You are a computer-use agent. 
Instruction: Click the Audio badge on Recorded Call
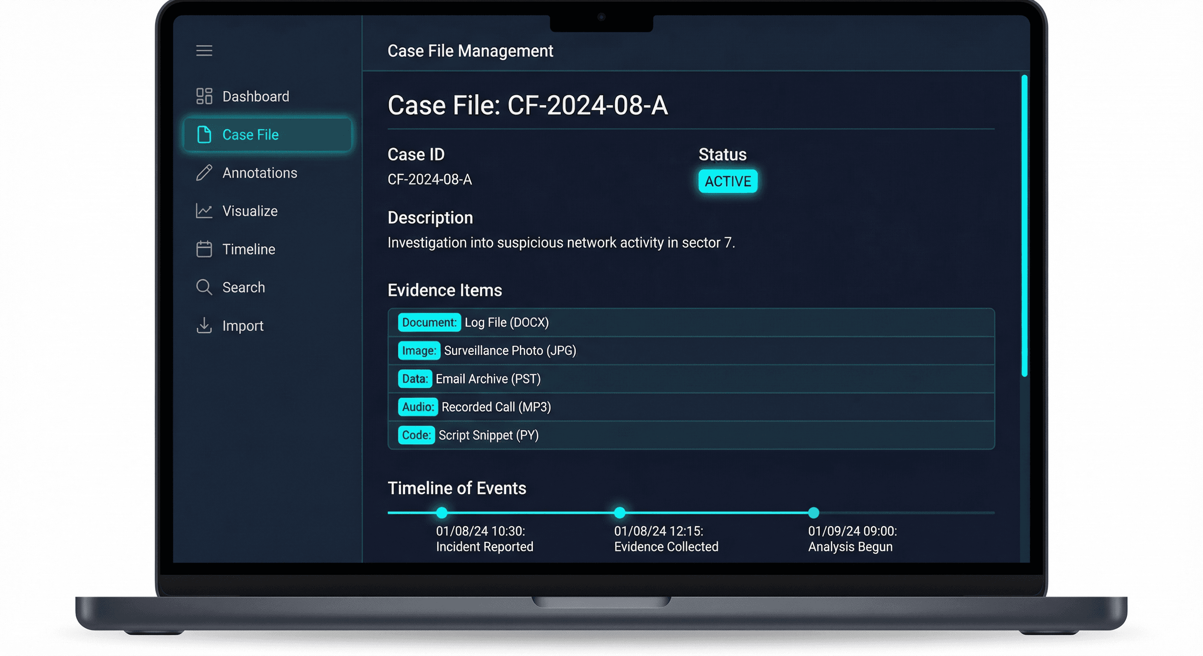(x=418, y=407)
